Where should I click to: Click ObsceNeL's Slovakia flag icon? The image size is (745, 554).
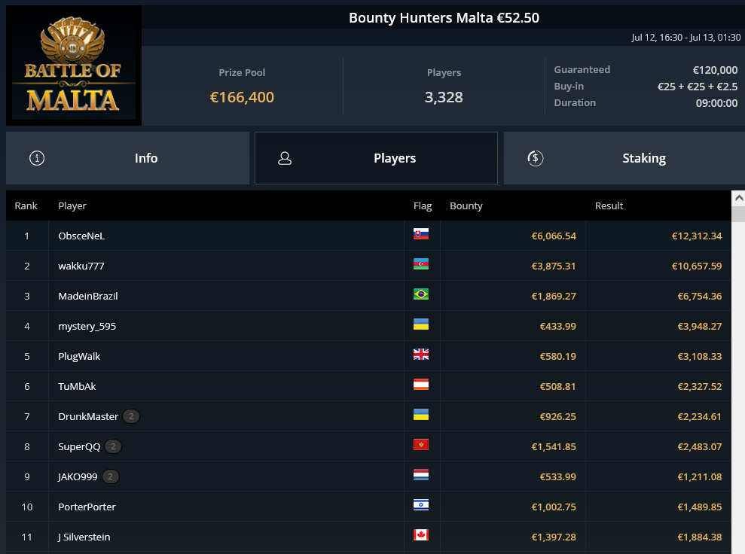click(421, 234)
